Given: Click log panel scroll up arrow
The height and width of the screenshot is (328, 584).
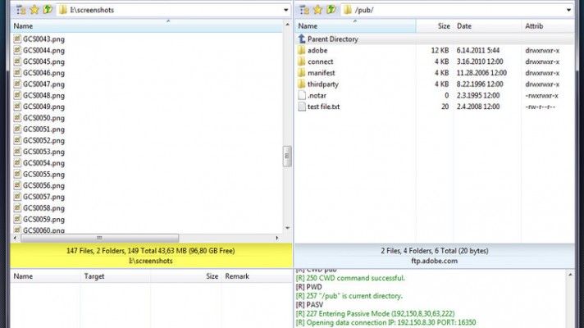Looking at the screenshot, I should pyautogui.click(x=570, y=275).
